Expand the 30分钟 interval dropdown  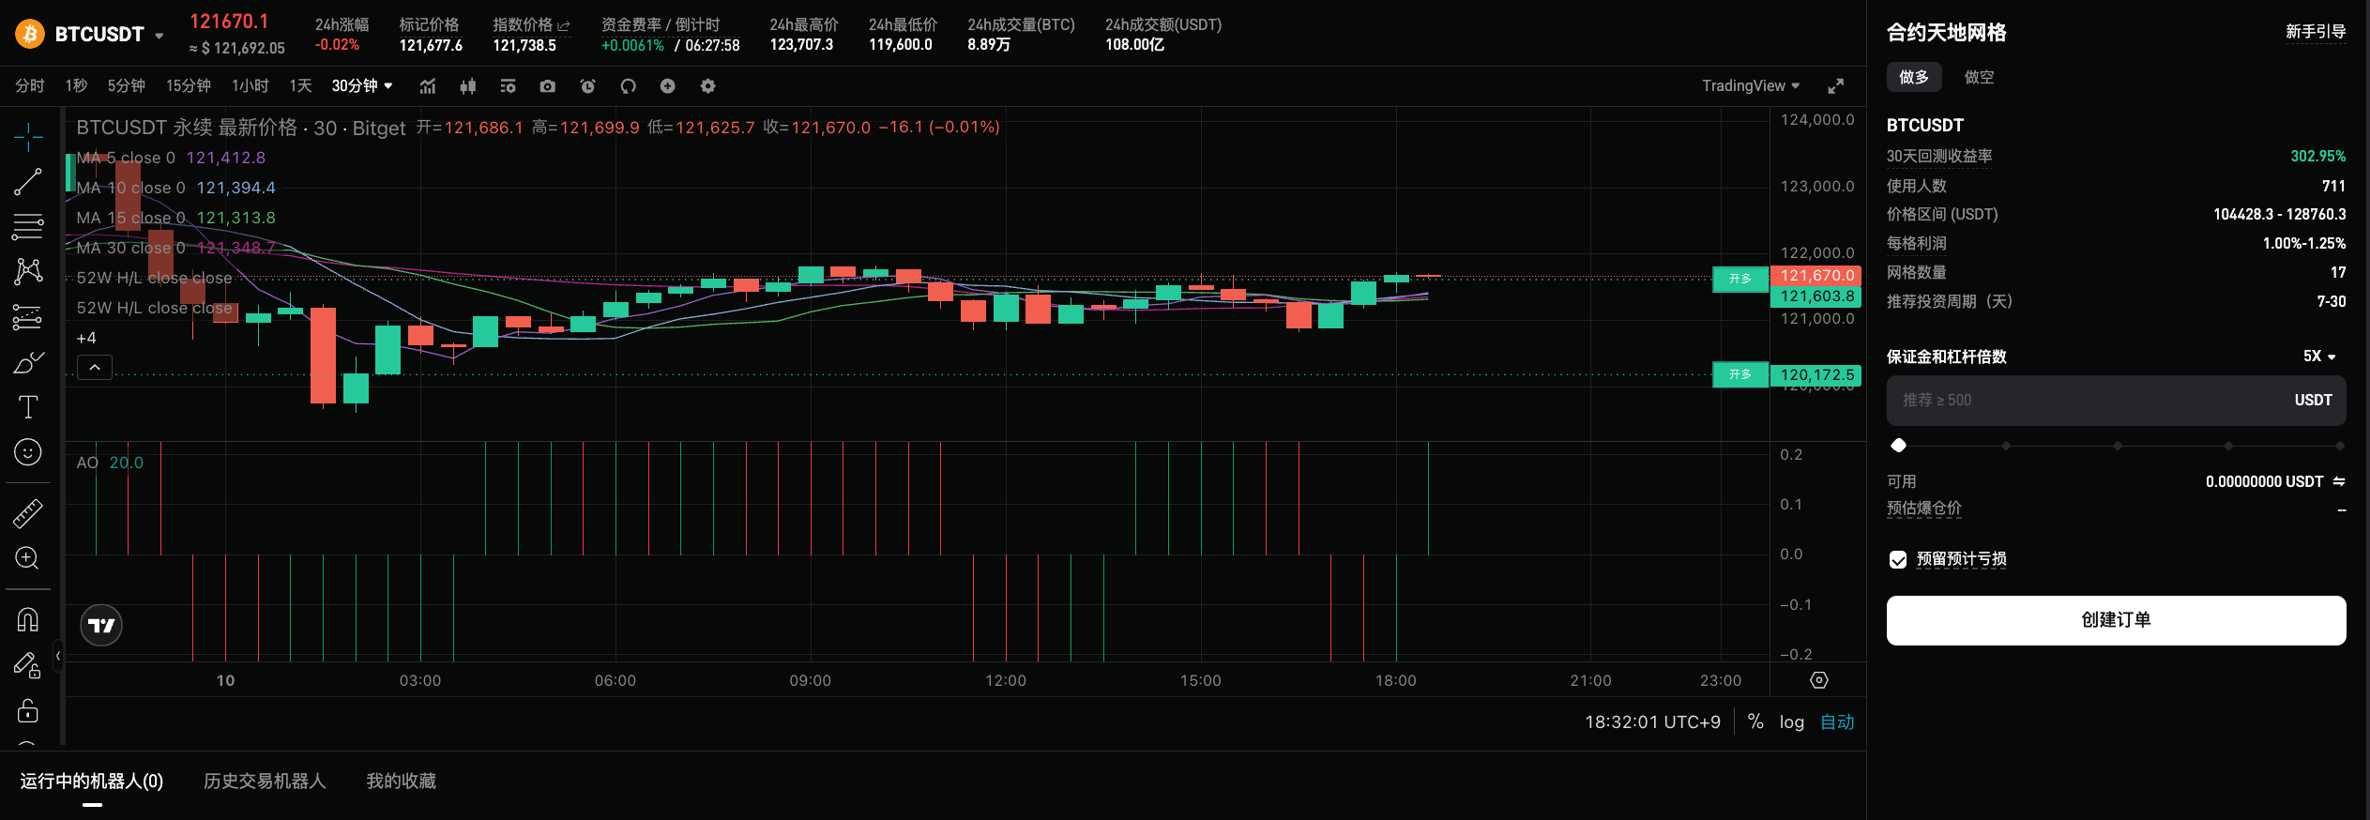point(362,86)
